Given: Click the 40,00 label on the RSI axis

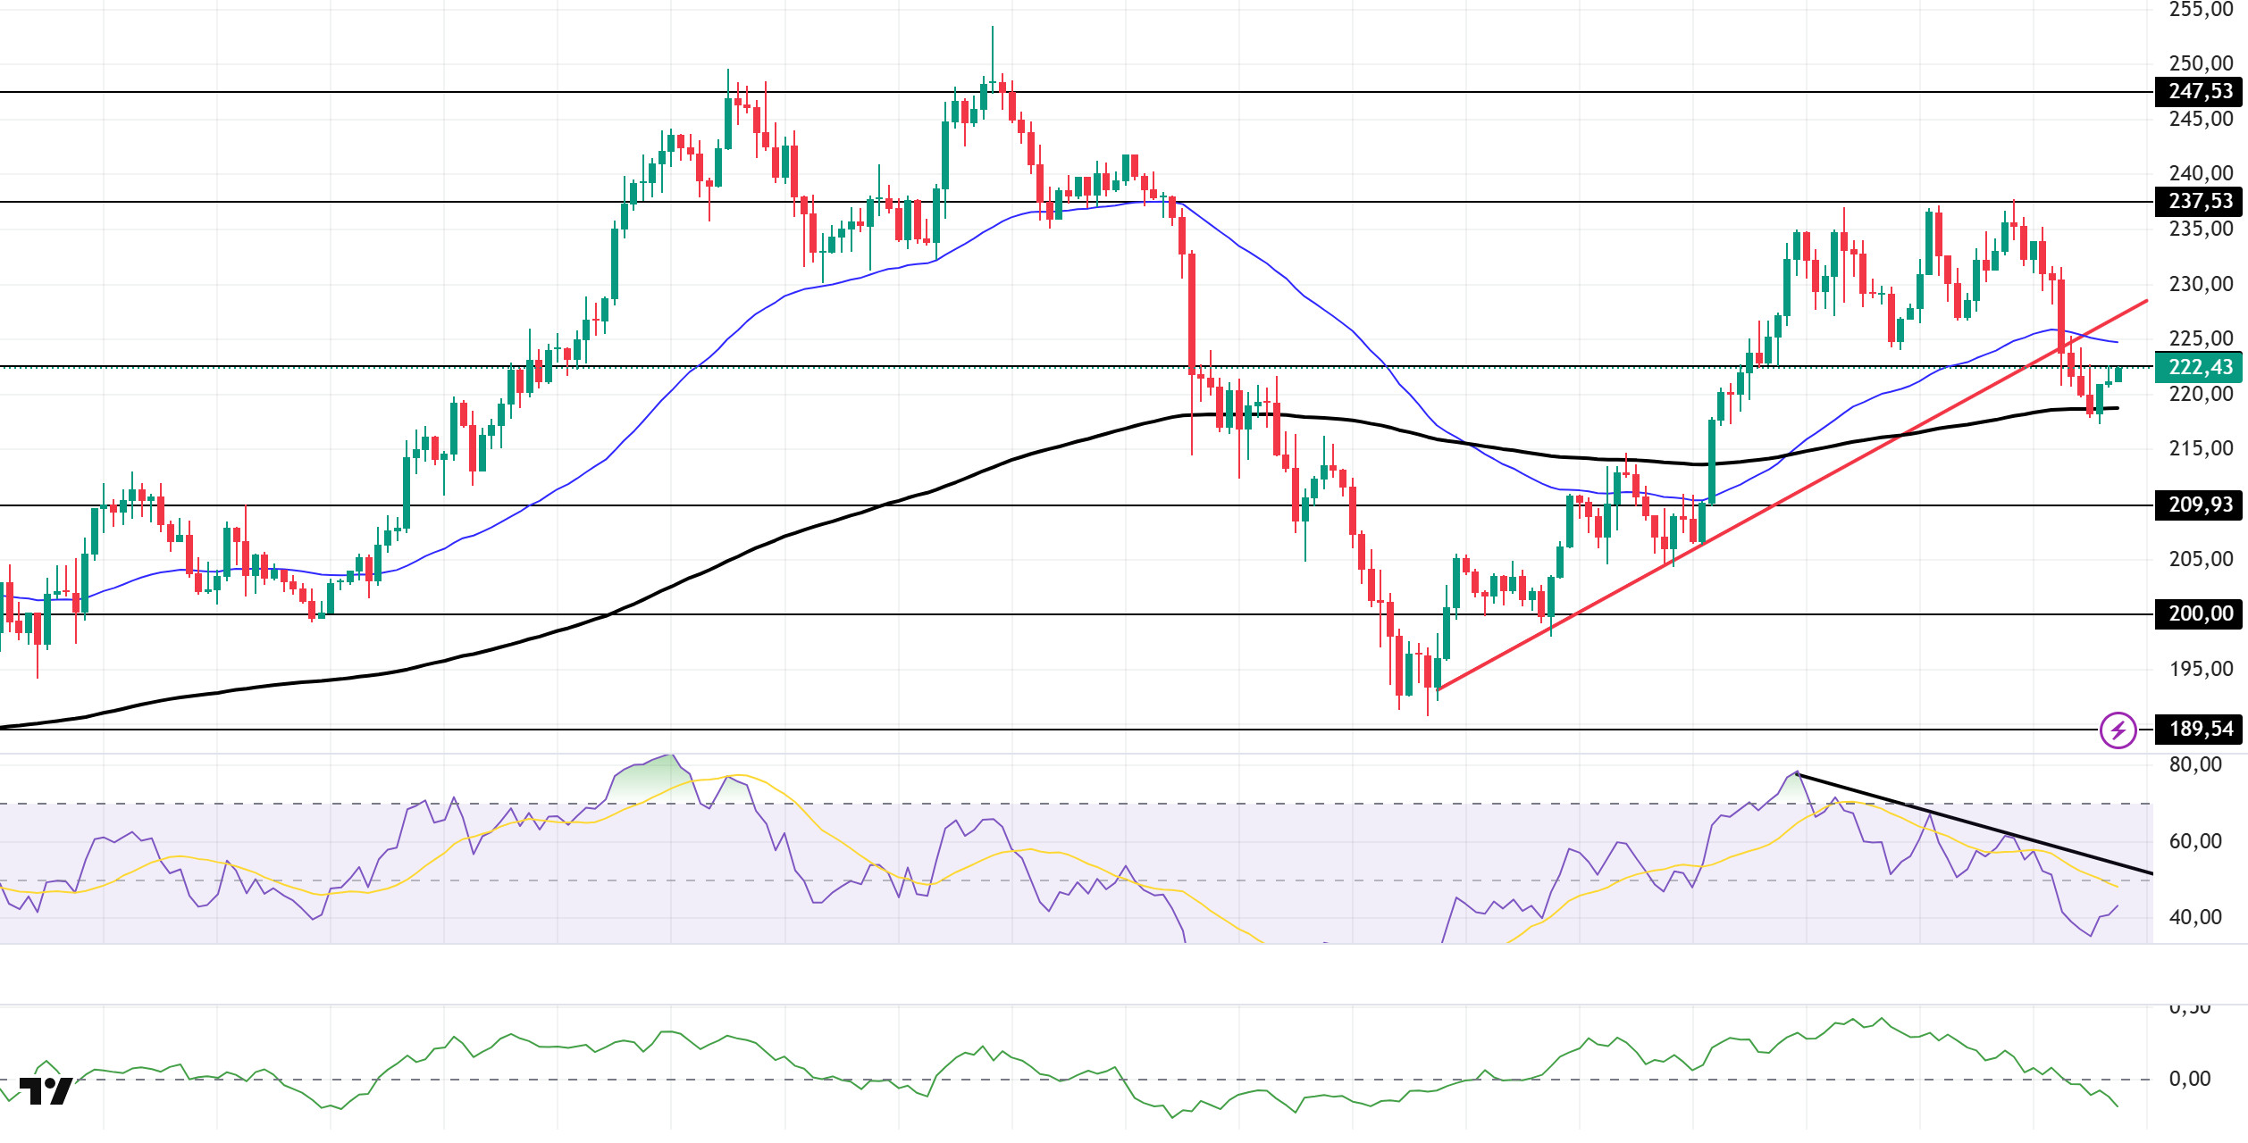Looking at the screenshot, I should [2194, 918].
